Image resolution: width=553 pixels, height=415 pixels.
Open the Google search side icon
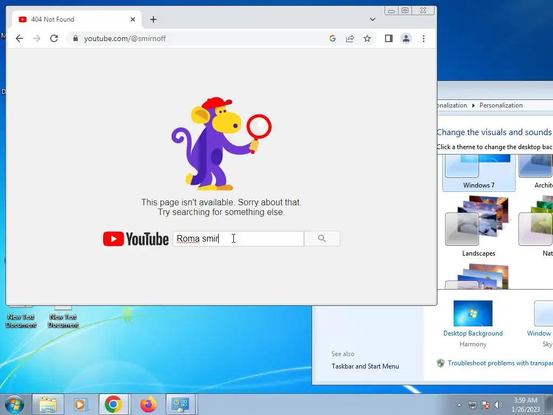point(332,38)
